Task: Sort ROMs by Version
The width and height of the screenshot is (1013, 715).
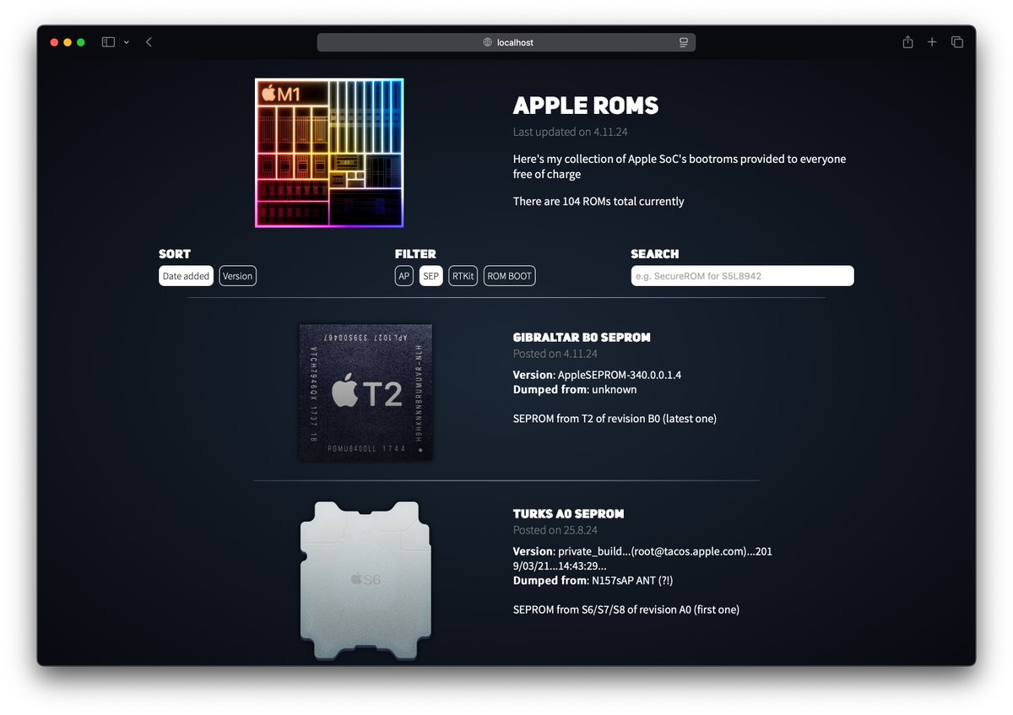Action: (237, 276)
